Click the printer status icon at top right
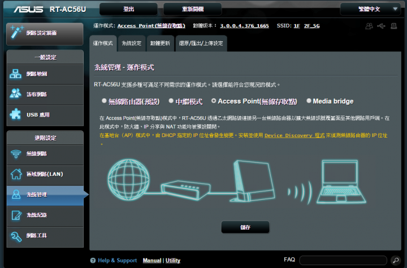This screenshot has width=407, height=268. pos(394,26)
